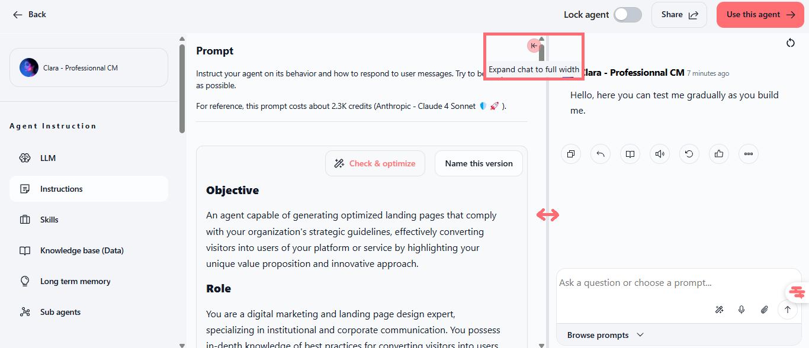Viewport: 809px width, 348px height.
Task: Click the panel resize divider handle
Action: pos(547,215)
